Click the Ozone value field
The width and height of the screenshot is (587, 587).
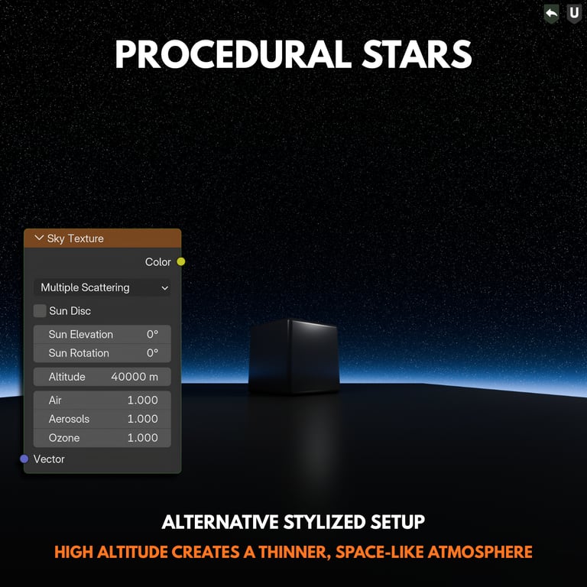tap(102, 438)
